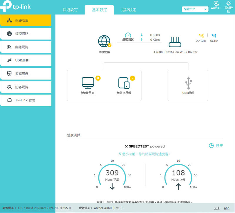Switch to the 進階設定 tab

pos(129,10)
